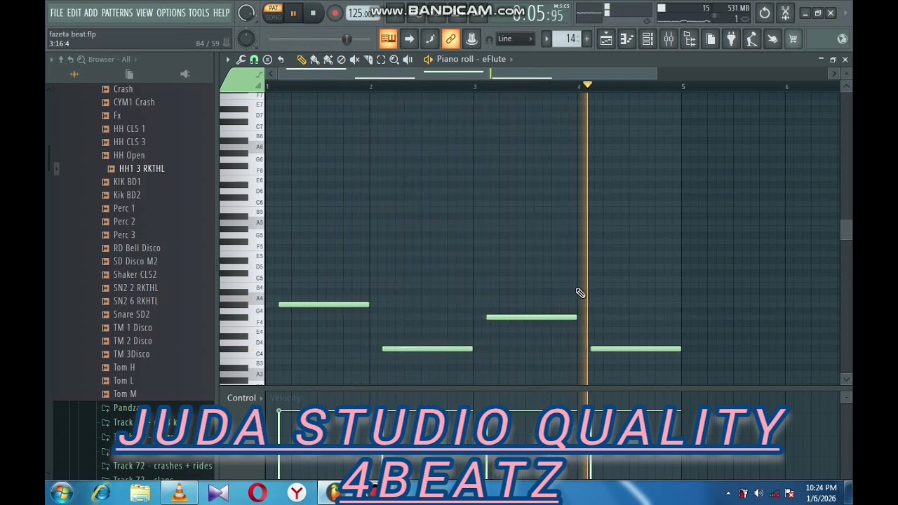Screen dimensions: 898x505
Task: Add a new pattern with plus button
Action: 587,39
